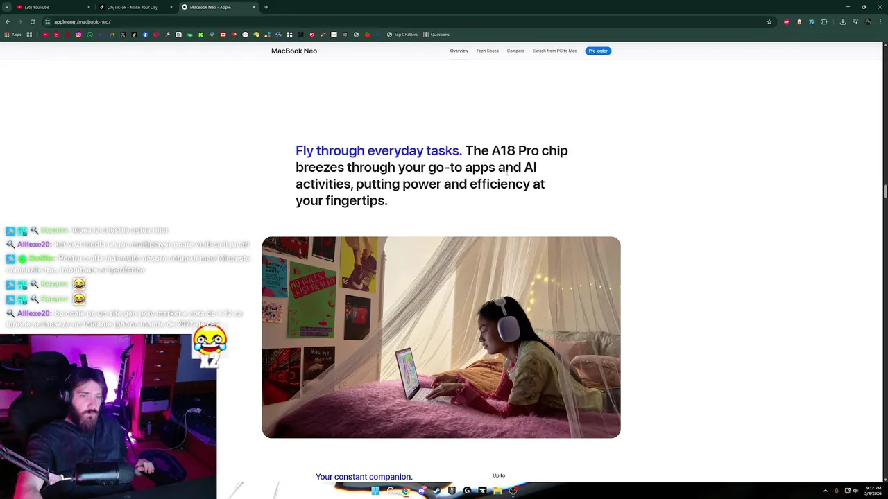
Task: Reload the current page
Action: 32,21
